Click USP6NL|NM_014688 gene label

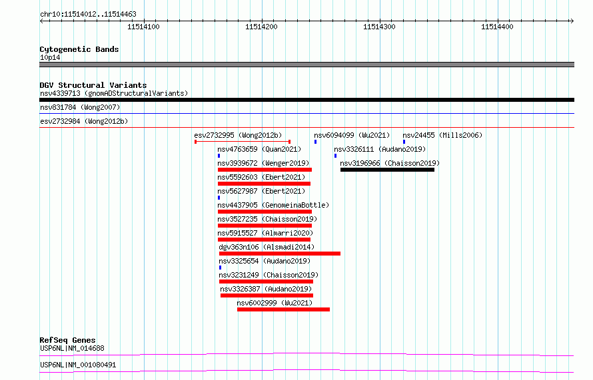(x=72, y=348)
